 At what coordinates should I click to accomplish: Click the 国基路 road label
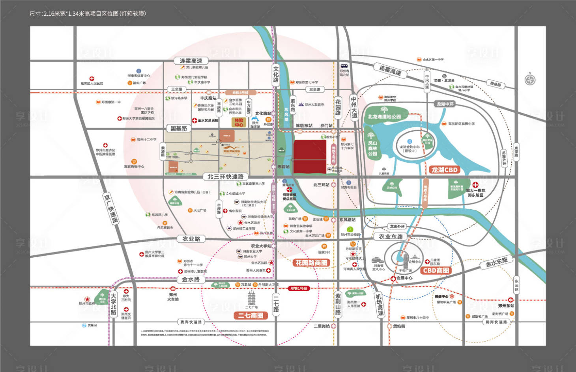(x=179, y=128)
